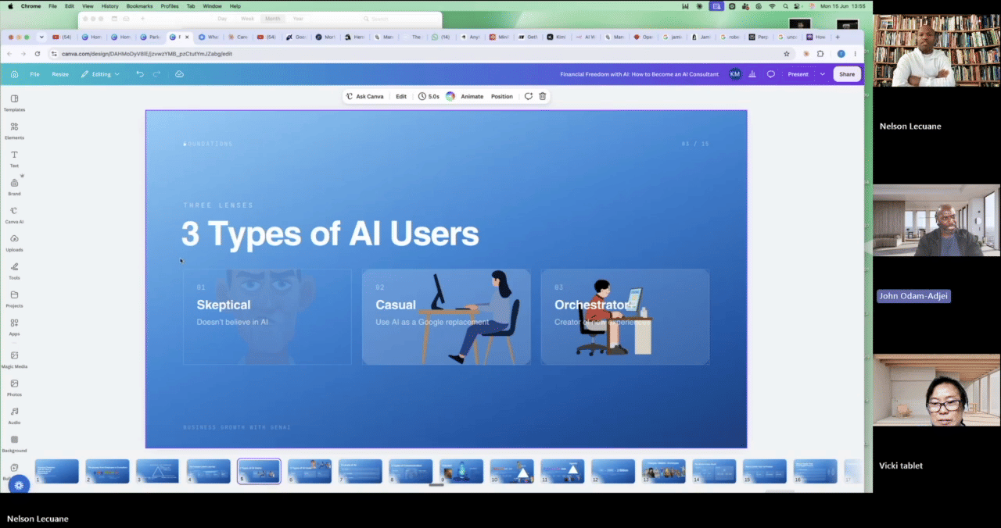Select slide 1 thumbnail
This screenshot has width=1001, height=528.
[57, 471]
